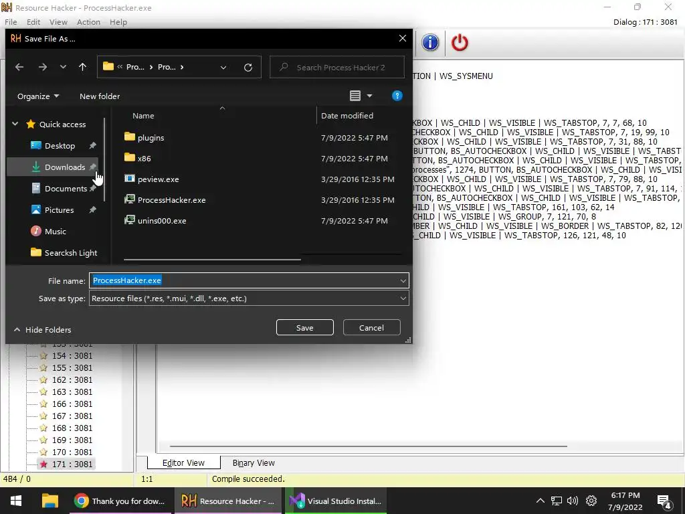Click the blue info icon in Resource Hacker toolbar
Image resolution: width=685 pixels, height=514 pixels.
pos(430,43)
